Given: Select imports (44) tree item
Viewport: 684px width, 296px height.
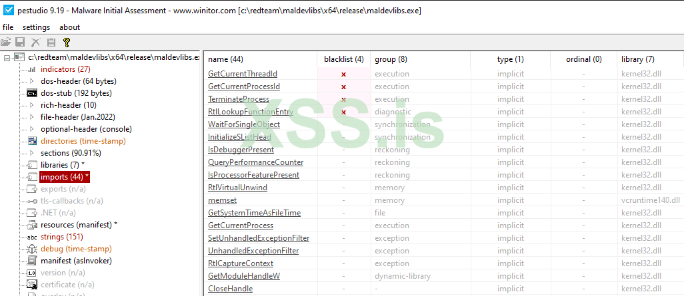Looking at the screenshot, I should 65,177.
